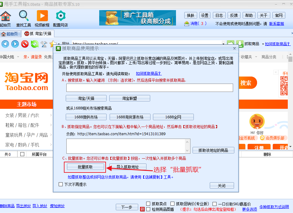Click the 1688全网 button

click(173, 117)
